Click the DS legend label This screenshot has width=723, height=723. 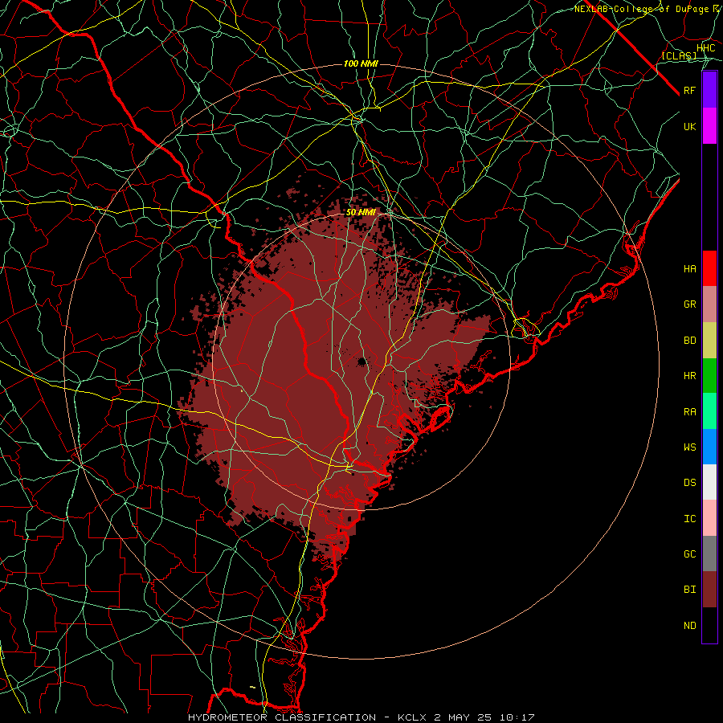[x=690, y=483]
